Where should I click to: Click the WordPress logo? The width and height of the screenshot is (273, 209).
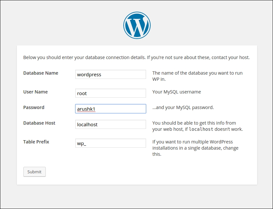[137, 25]
